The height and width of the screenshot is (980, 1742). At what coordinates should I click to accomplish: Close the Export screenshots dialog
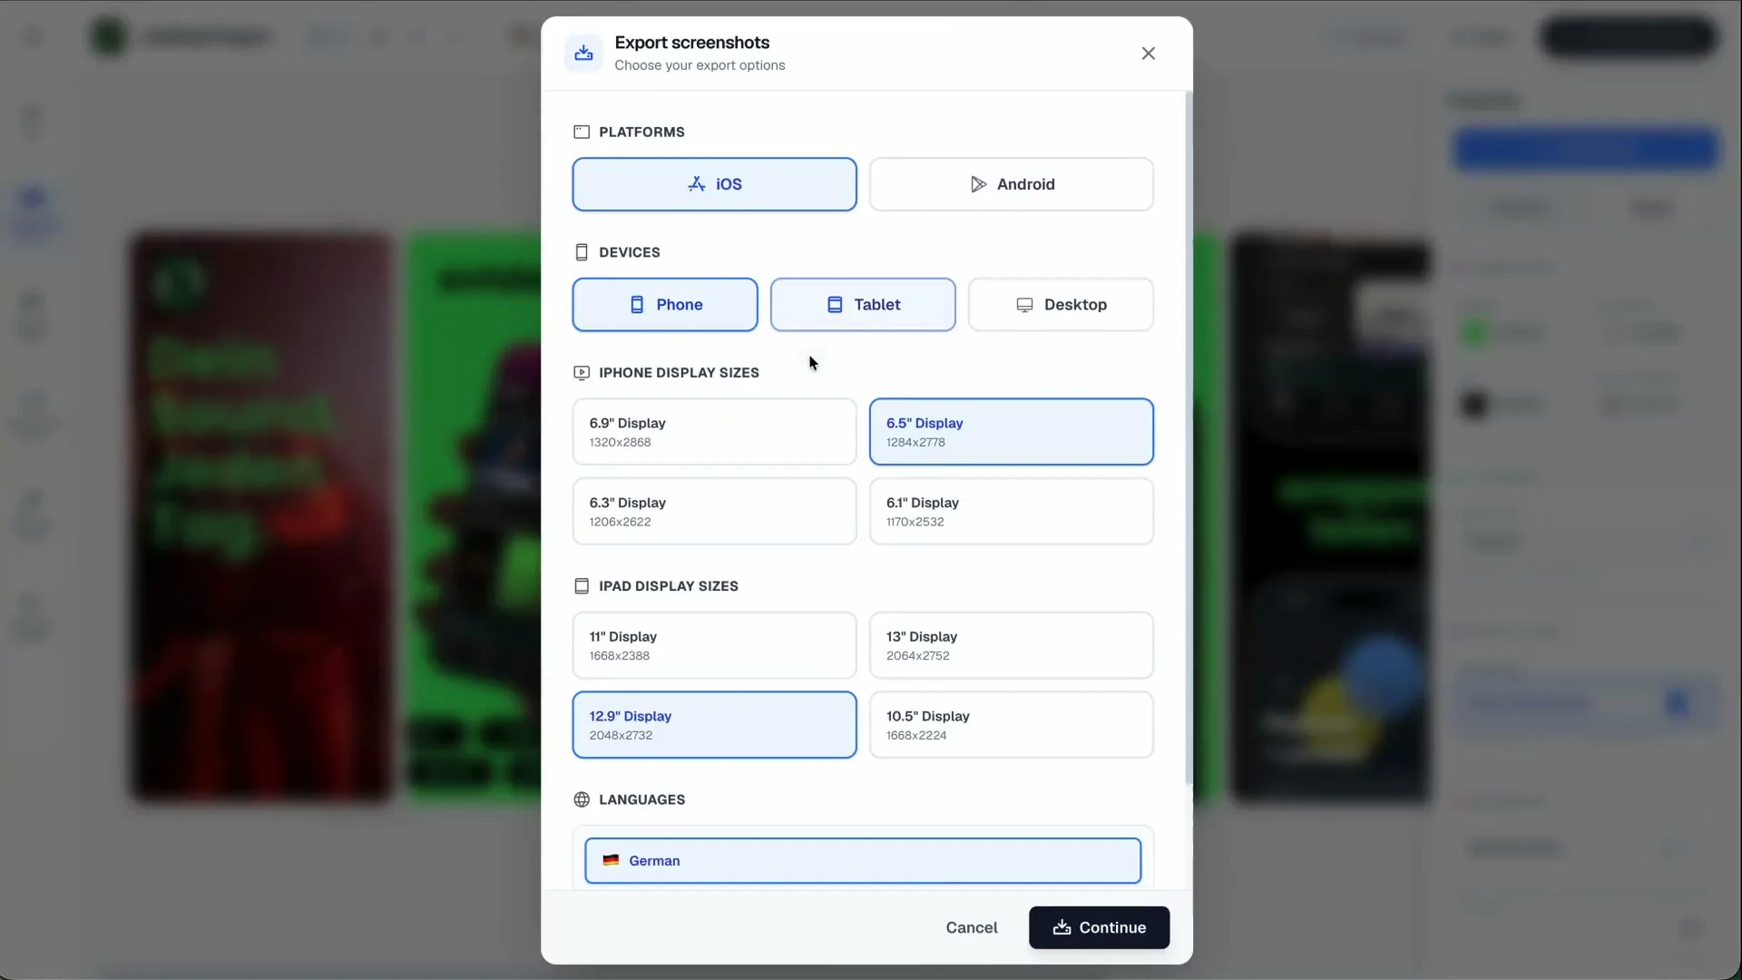click(1148, 54)
